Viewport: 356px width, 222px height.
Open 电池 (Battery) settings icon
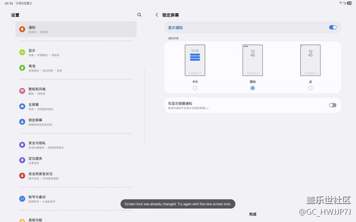22,68
